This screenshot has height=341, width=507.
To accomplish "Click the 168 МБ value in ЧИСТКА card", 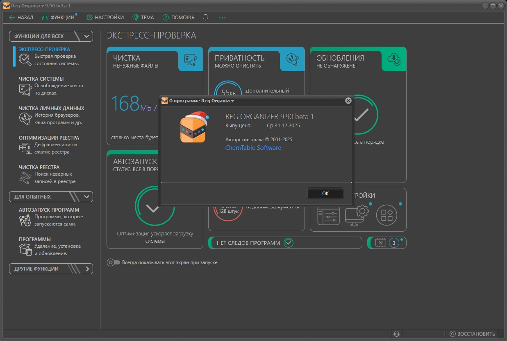I will pos(134,104).
